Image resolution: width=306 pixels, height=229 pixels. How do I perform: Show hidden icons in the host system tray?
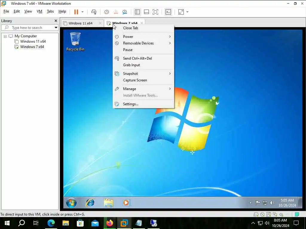[x=253, y=223]
